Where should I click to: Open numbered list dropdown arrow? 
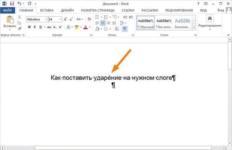pos(110,17)
